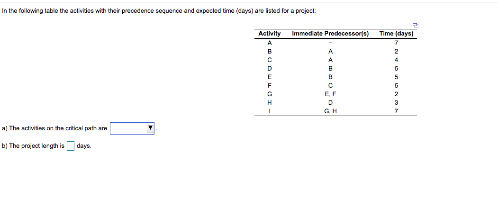
Task: Click the question intro text about project activities
Action: tap(159, 11)
